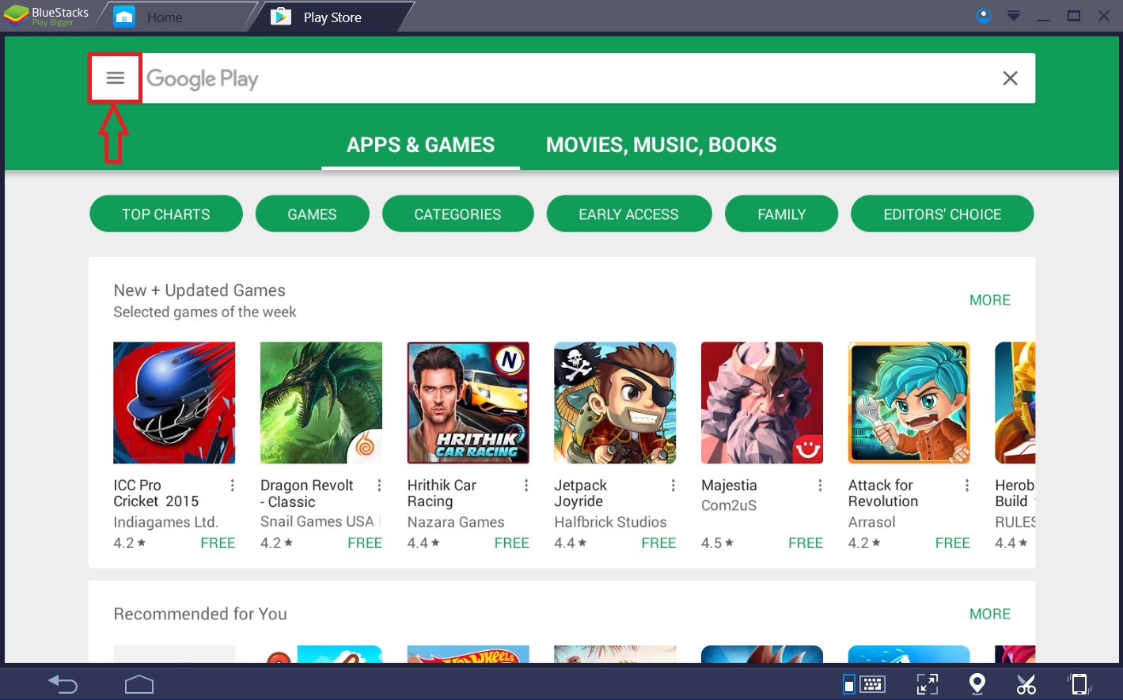Screen dimensions: 1123x700
Task: Browse Categories
Action: tap(457, 214)
